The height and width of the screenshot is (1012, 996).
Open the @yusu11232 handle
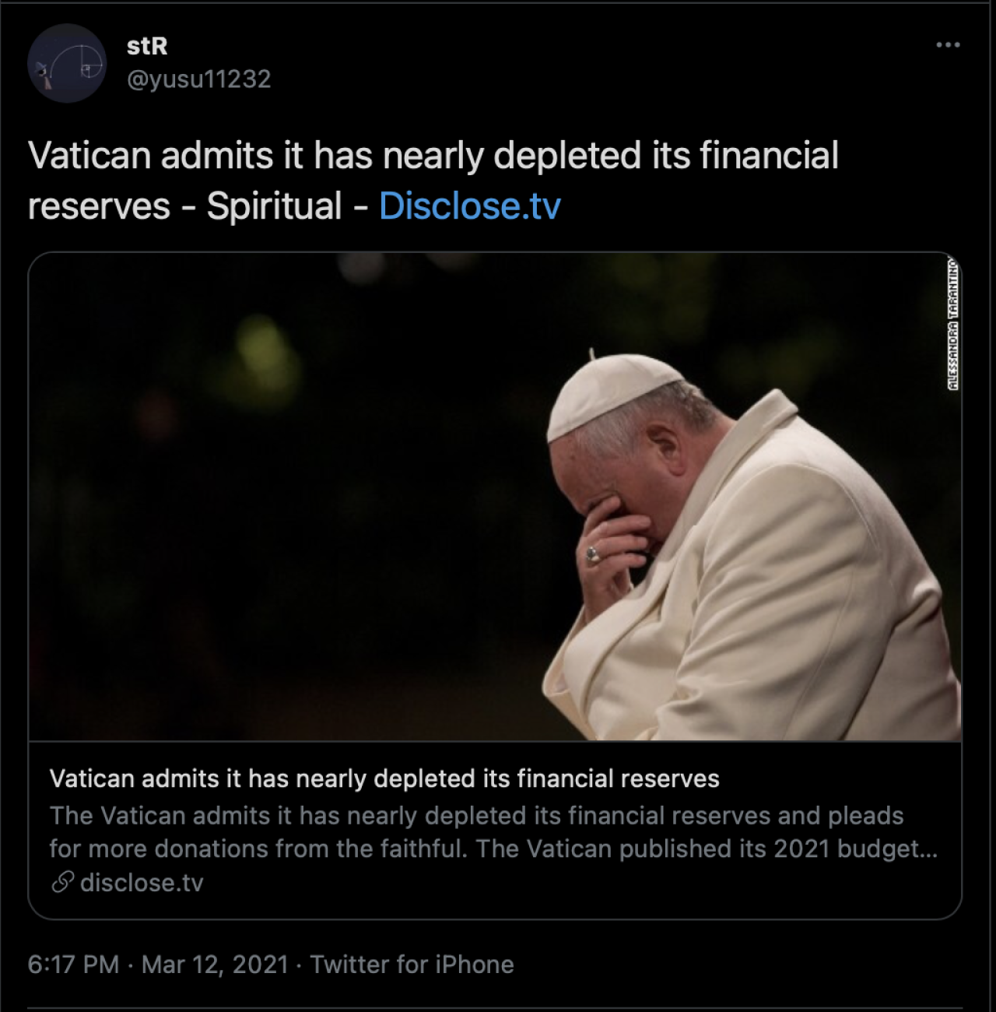tap(198, 79)
